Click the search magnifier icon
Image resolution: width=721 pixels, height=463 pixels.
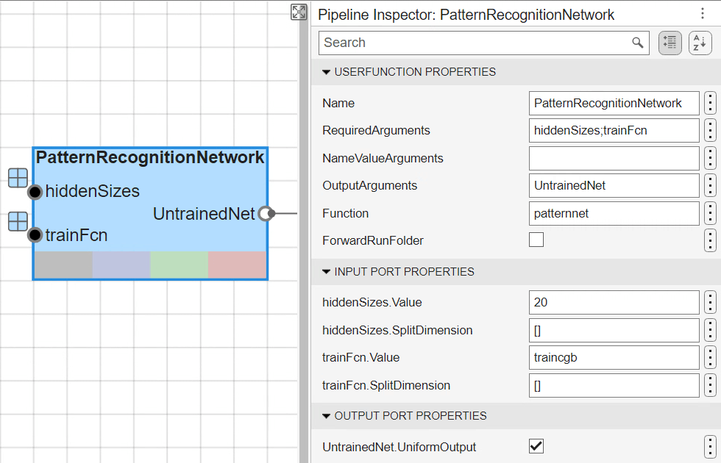637,43
